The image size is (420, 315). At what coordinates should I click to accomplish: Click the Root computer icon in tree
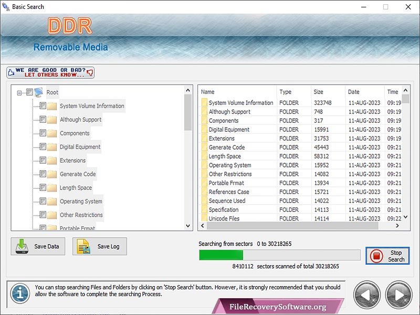click(x=39, y=92)
